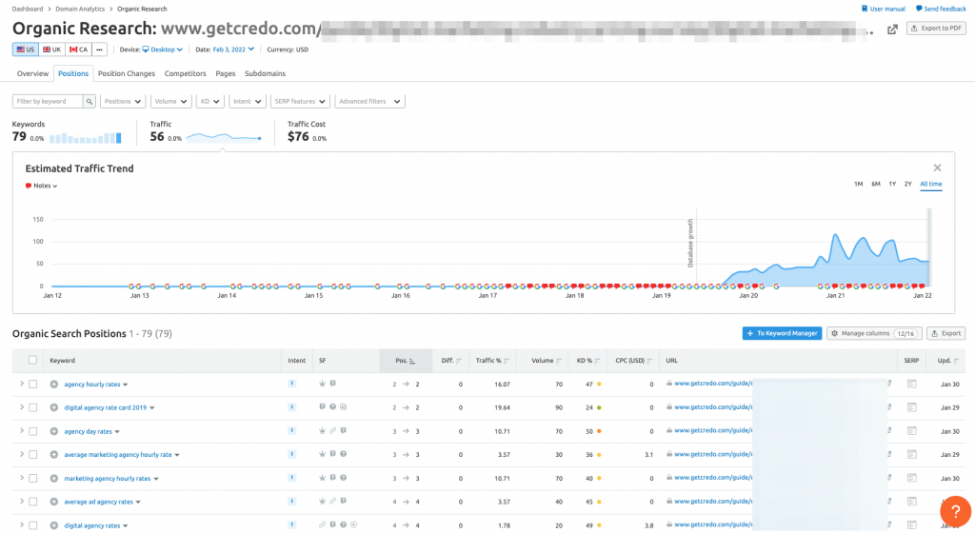Click the crown SERP feature icon for 'agency day rates'

point(322,430)
